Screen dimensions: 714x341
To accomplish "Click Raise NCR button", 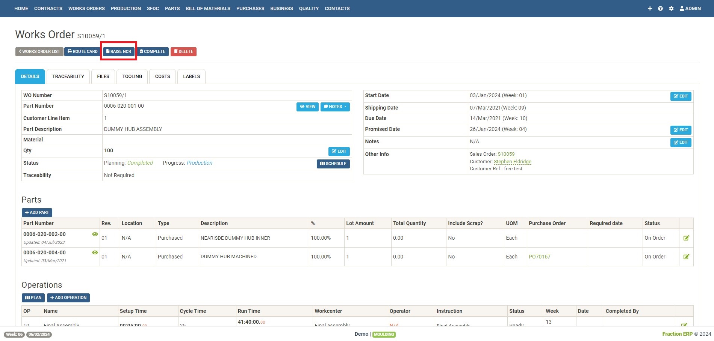I will (x=119, y=51).
